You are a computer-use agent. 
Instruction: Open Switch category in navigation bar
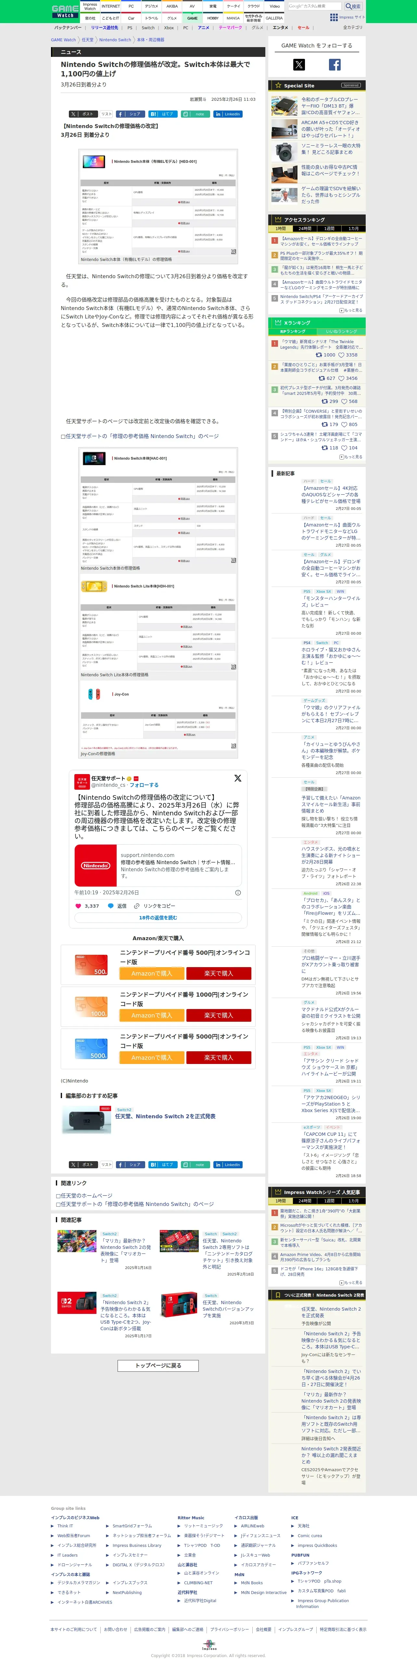coord(148,28)
